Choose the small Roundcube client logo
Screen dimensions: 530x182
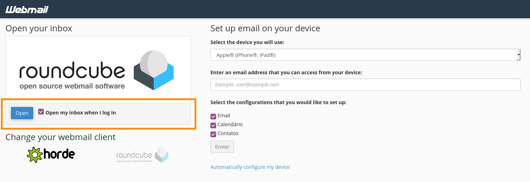[x=142, y=155]
